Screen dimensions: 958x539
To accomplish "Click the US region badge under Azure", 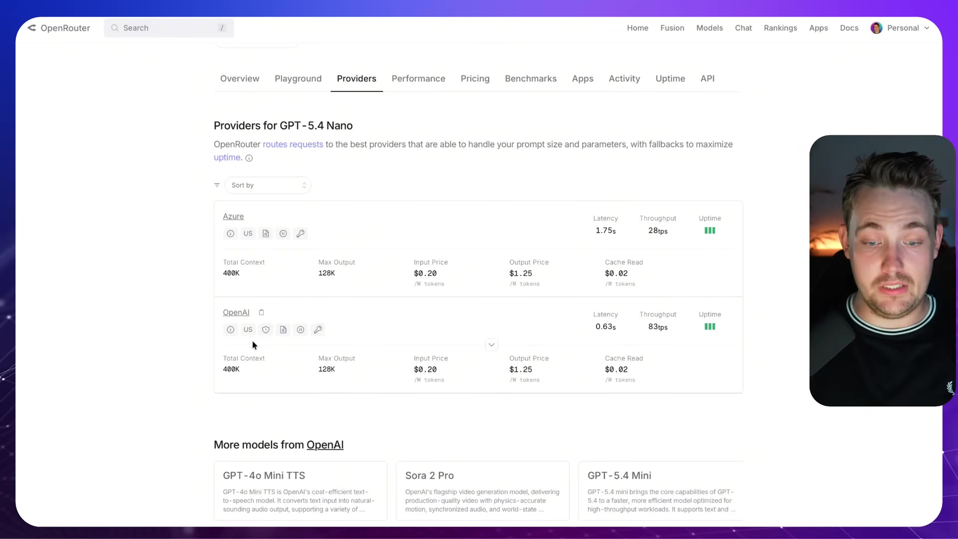I will 248,234.
